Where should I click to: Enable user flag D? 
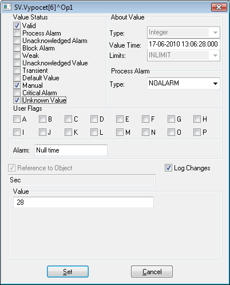coord(94,119)
